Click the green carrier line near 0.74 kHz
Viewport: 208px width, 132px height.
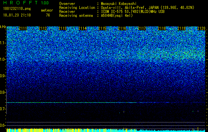pos(72,103)
